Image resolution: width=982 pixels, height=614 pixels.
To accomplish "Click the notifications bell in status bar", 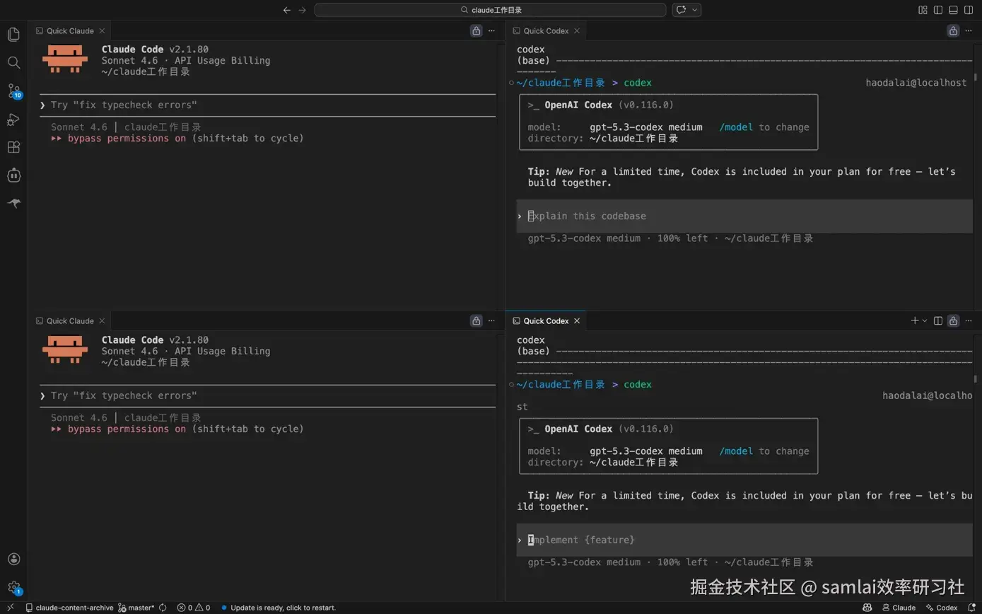I will [x=971, y=608].
